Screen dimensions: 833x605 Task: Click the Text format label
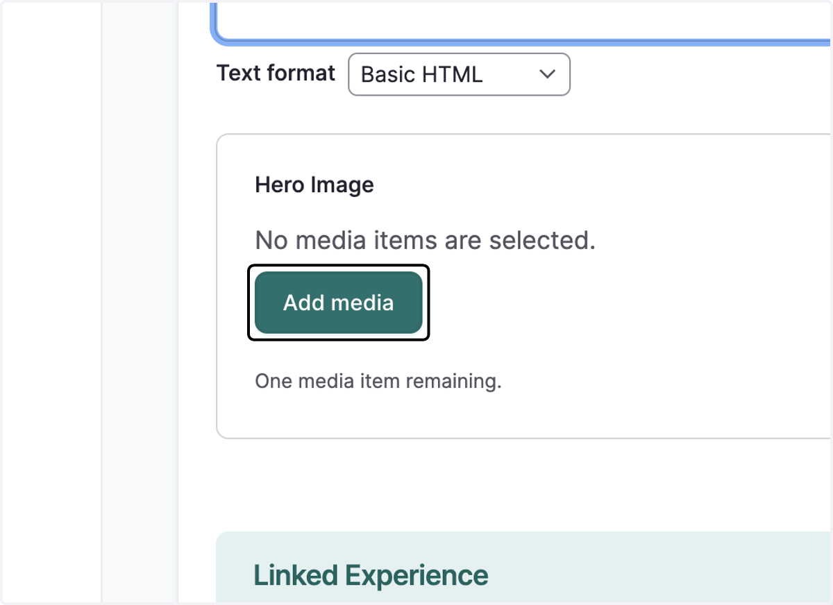click(x=276, y=73)
